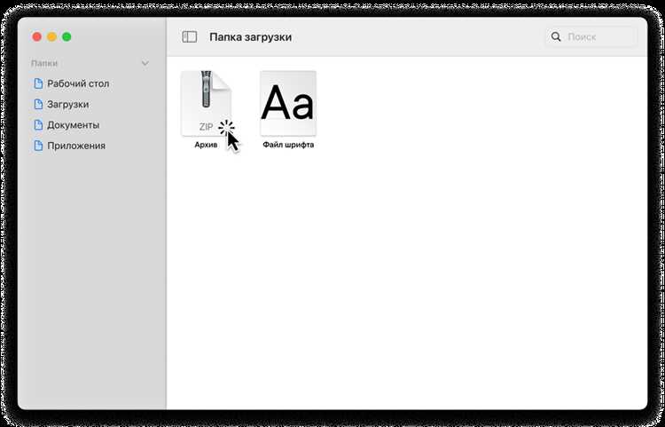Click the document icon beside Приложения
Image resolution: width=665 pixels, height=427 pixels.
(x=38, y=146)
